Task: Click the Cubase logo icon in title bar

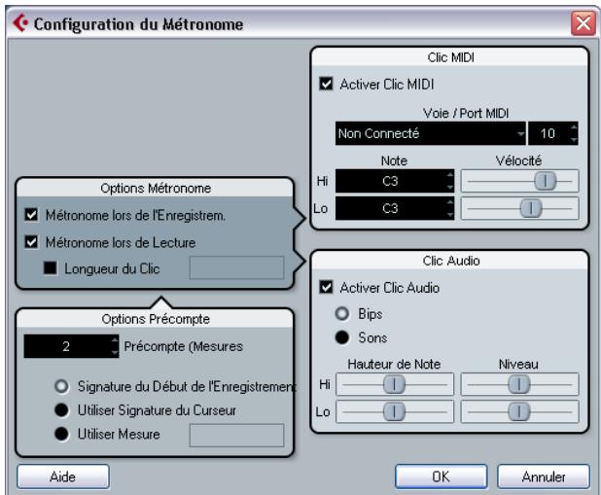Action: (20, 23)
